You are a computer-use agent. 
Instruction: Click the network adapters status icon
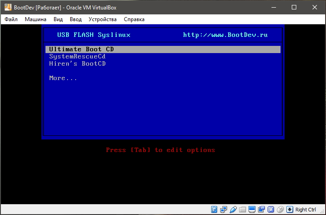click(x=224, y=210)
